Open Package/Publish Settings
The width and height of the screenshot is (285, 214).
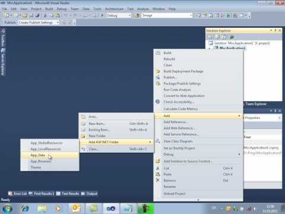(x=198, y=83)
